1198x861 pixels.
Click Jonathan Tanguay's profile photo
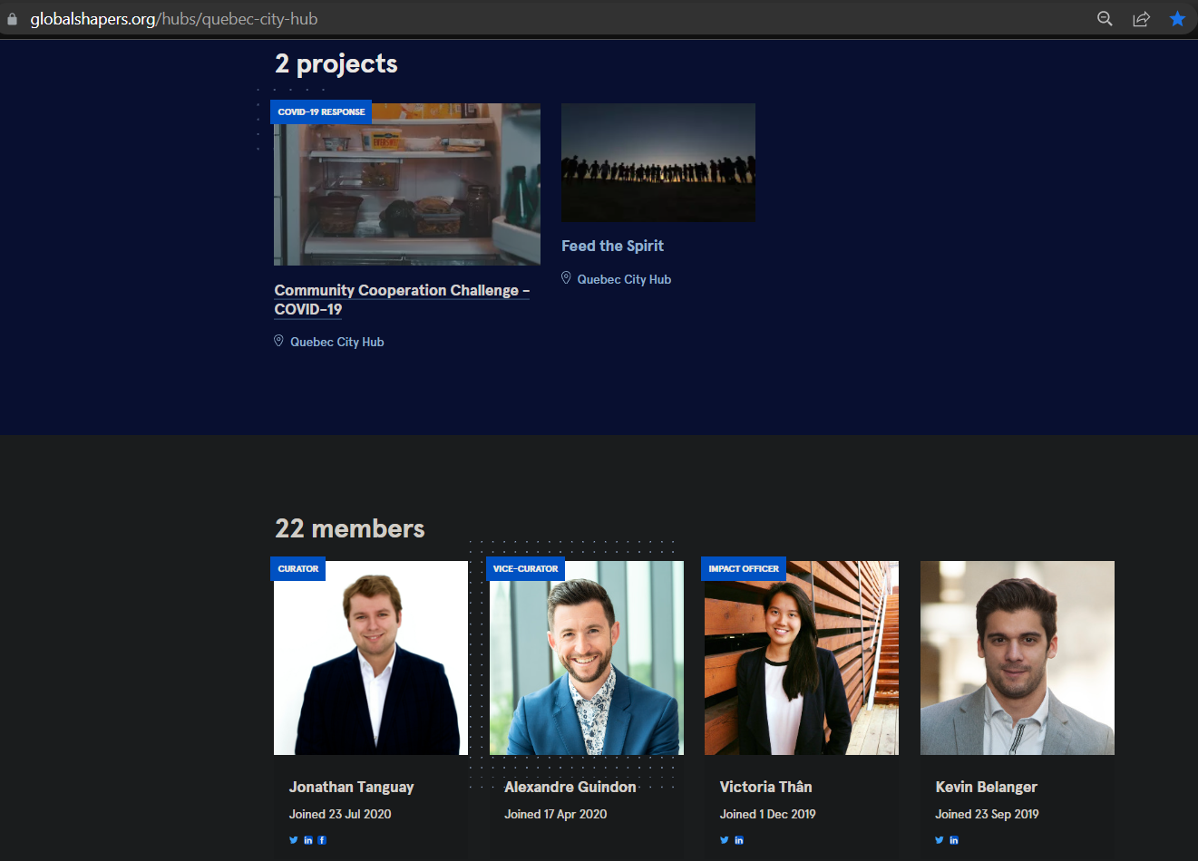(371, 658)
